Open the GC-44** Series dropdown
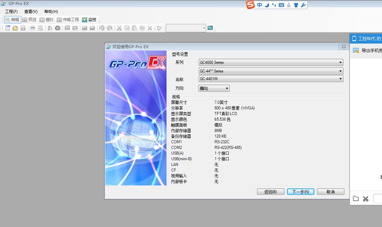The image size is (382, 227). click(340, 71)
